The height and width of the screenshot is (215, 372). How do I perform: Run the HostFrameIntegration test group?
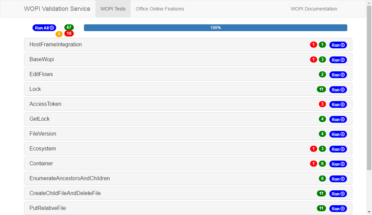point(338,45)
